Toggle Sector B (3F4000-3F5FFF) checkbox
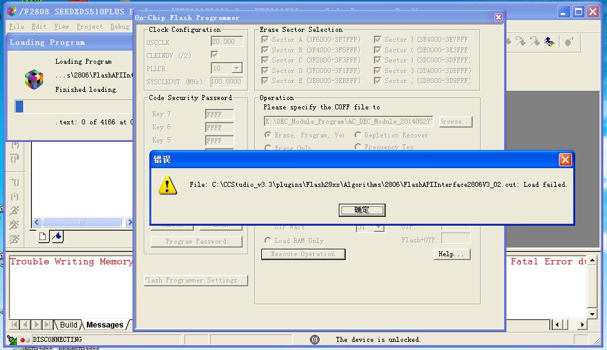607x350 pixels. (265, 50)
